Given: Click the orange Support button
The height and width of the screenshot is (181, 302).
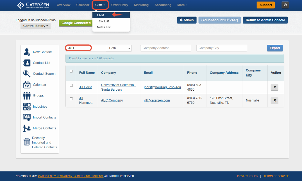Looking at the screenshot, I should [265, 5].
